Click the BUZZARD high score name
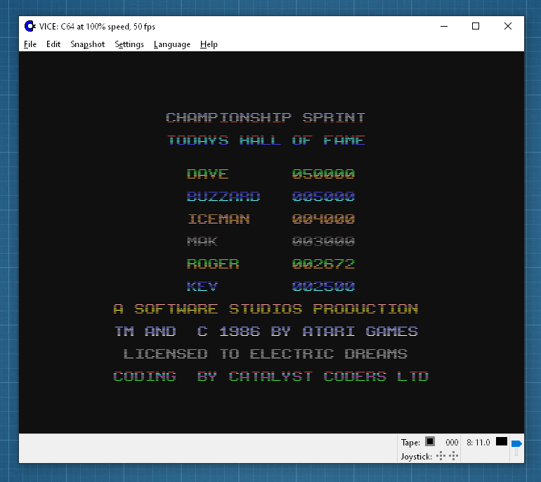The image size is (541, 482). pos(223,196)
